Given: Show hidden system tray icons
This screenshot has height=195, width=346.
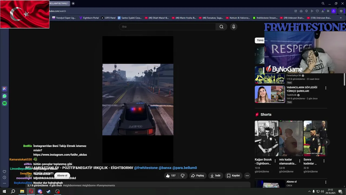Looking at the screenshot, I should pos(309,191).
